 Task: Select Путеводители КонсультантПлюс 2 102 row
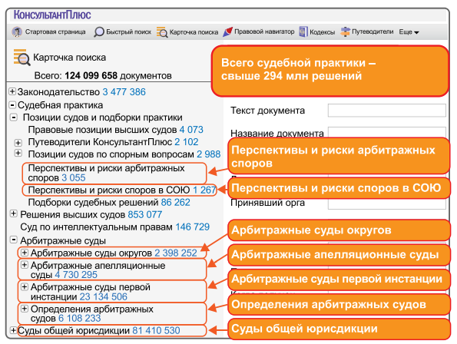(113, 142)
